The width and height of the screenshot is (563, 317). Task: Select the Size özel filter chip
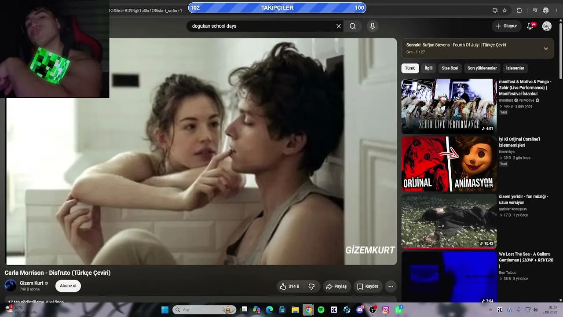click(x=450, y=68)
